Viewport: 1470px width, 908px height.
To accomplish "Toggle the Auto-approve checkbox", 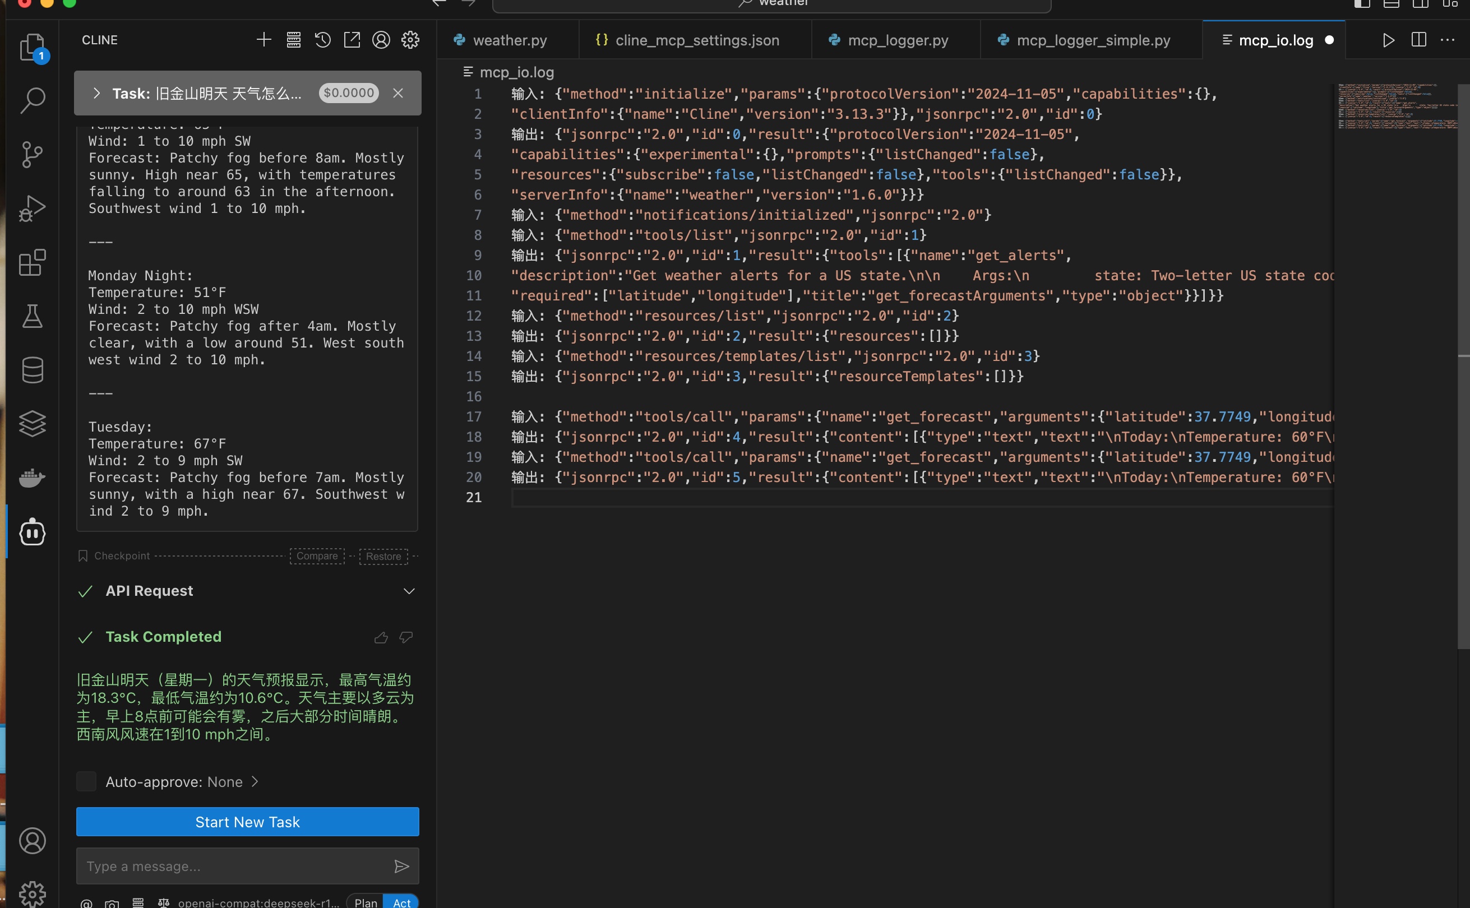I will tap(86, 781).
